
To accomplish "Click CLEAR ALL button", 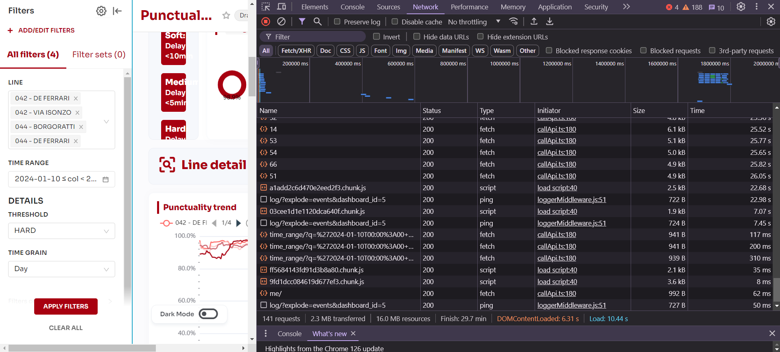I will point(66,328).
